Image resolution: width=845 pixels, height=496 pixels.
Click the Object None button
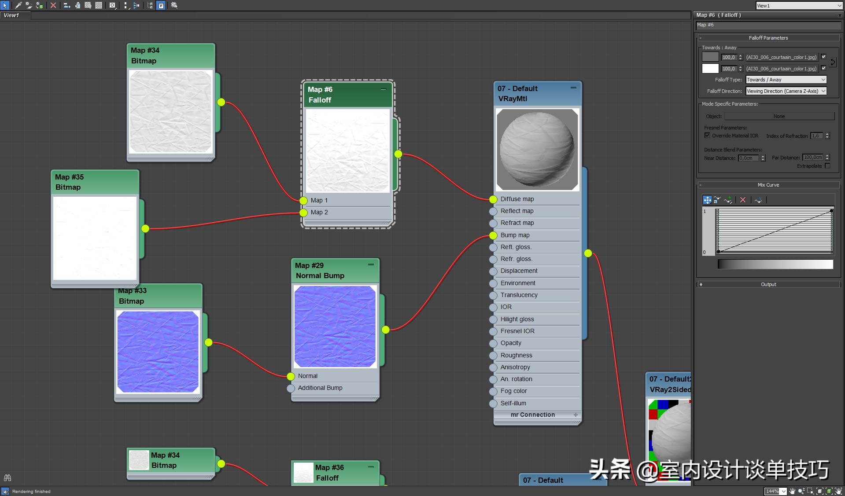[x=779, y=116]
